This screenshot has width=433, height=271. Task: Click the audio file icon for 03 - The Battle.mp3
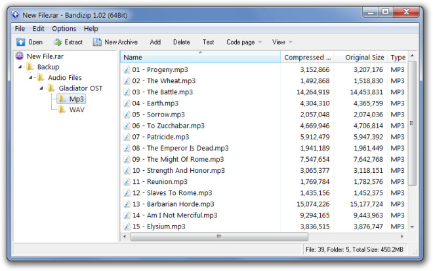point(127,92)
